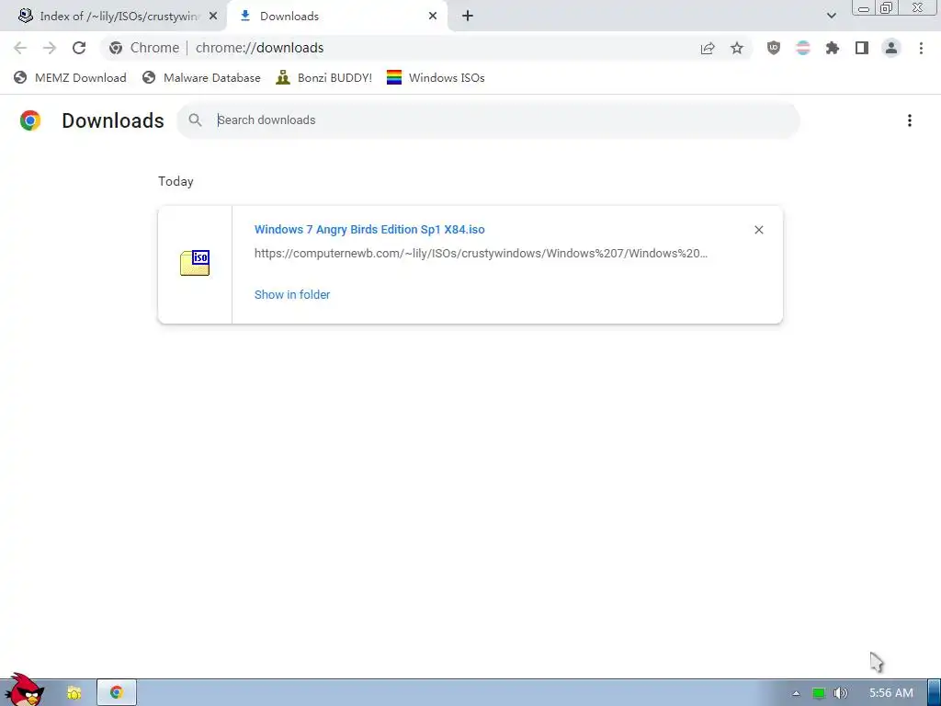Viewport: 941px width, 706px height.
Task: Open the green network tray icon
Action: [x=819, y=693]
